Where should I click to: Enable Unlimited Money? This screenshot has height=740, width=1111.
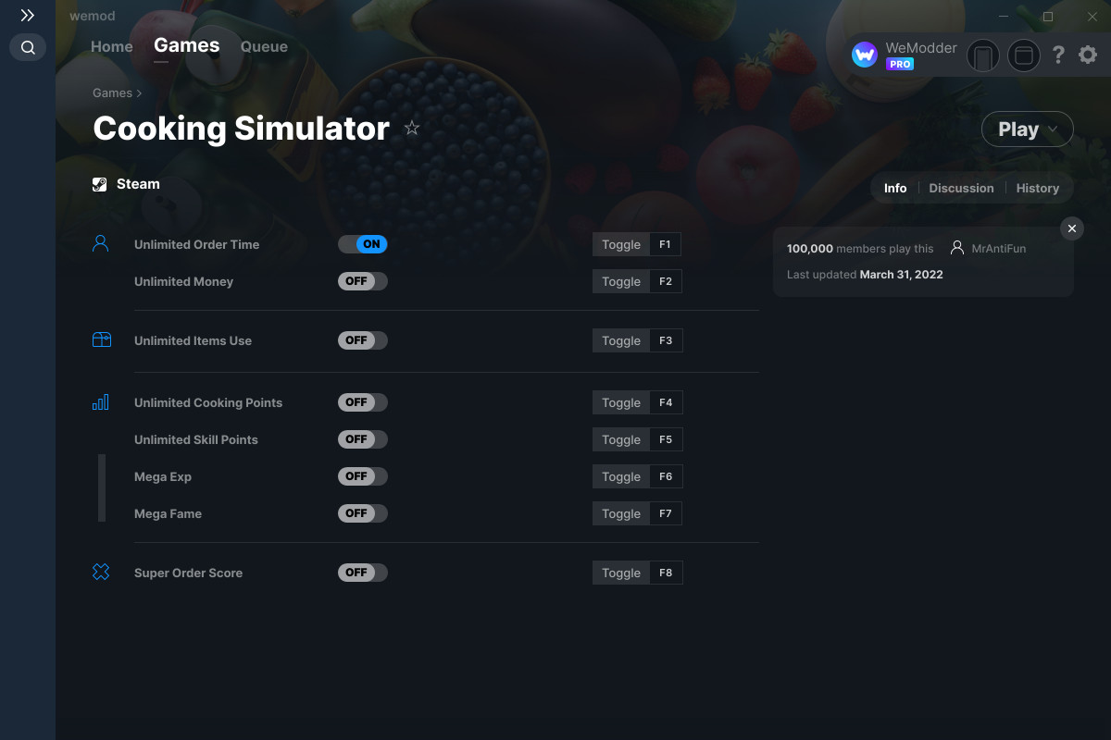click(x=363, y=281)
